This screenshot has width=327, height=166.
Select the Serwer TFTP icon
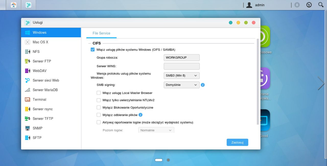[28, 119]
